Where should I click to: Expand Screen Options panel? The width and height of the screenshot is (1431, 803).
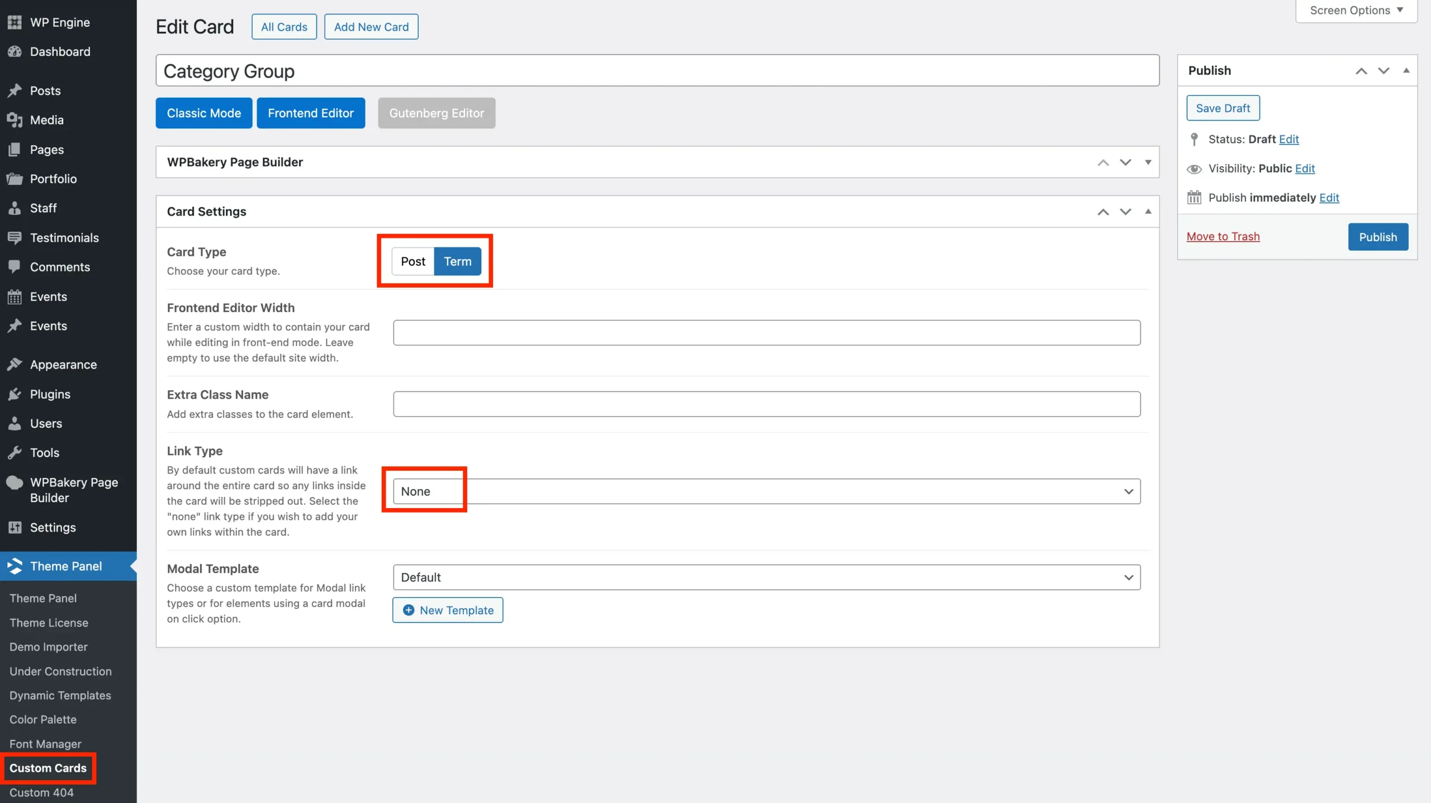point(1356,11)
